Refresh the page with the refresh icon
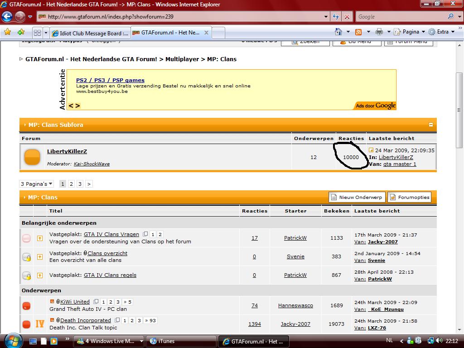Viewport: 464px width, 348px height. coord(336,17)
